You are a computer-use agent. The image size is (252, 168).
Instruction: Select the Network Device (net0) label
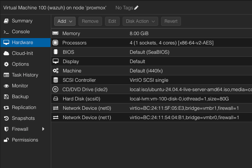pyautogui.click(x=87, y=108)
